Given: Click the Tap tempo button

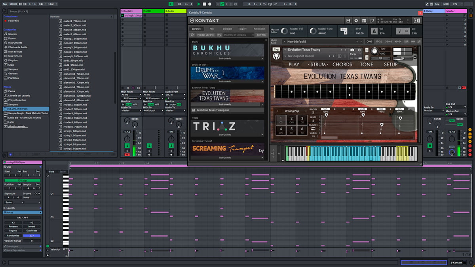Looking at the screenshot, I should coord(4,4).
